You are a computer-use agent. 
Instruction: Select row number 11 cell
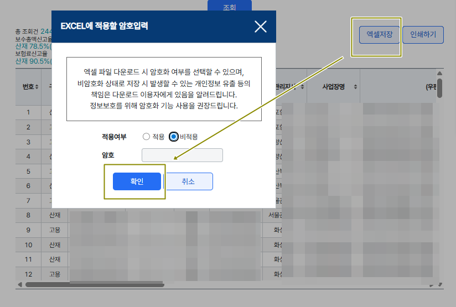pyautogui.click(x=28, y=259)
